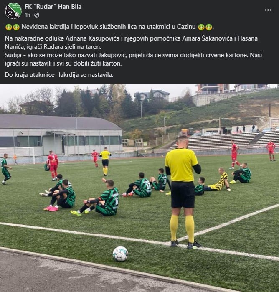
Task: Click the headline sentence about the match in Cazin
Action: [x=109, y=27]
